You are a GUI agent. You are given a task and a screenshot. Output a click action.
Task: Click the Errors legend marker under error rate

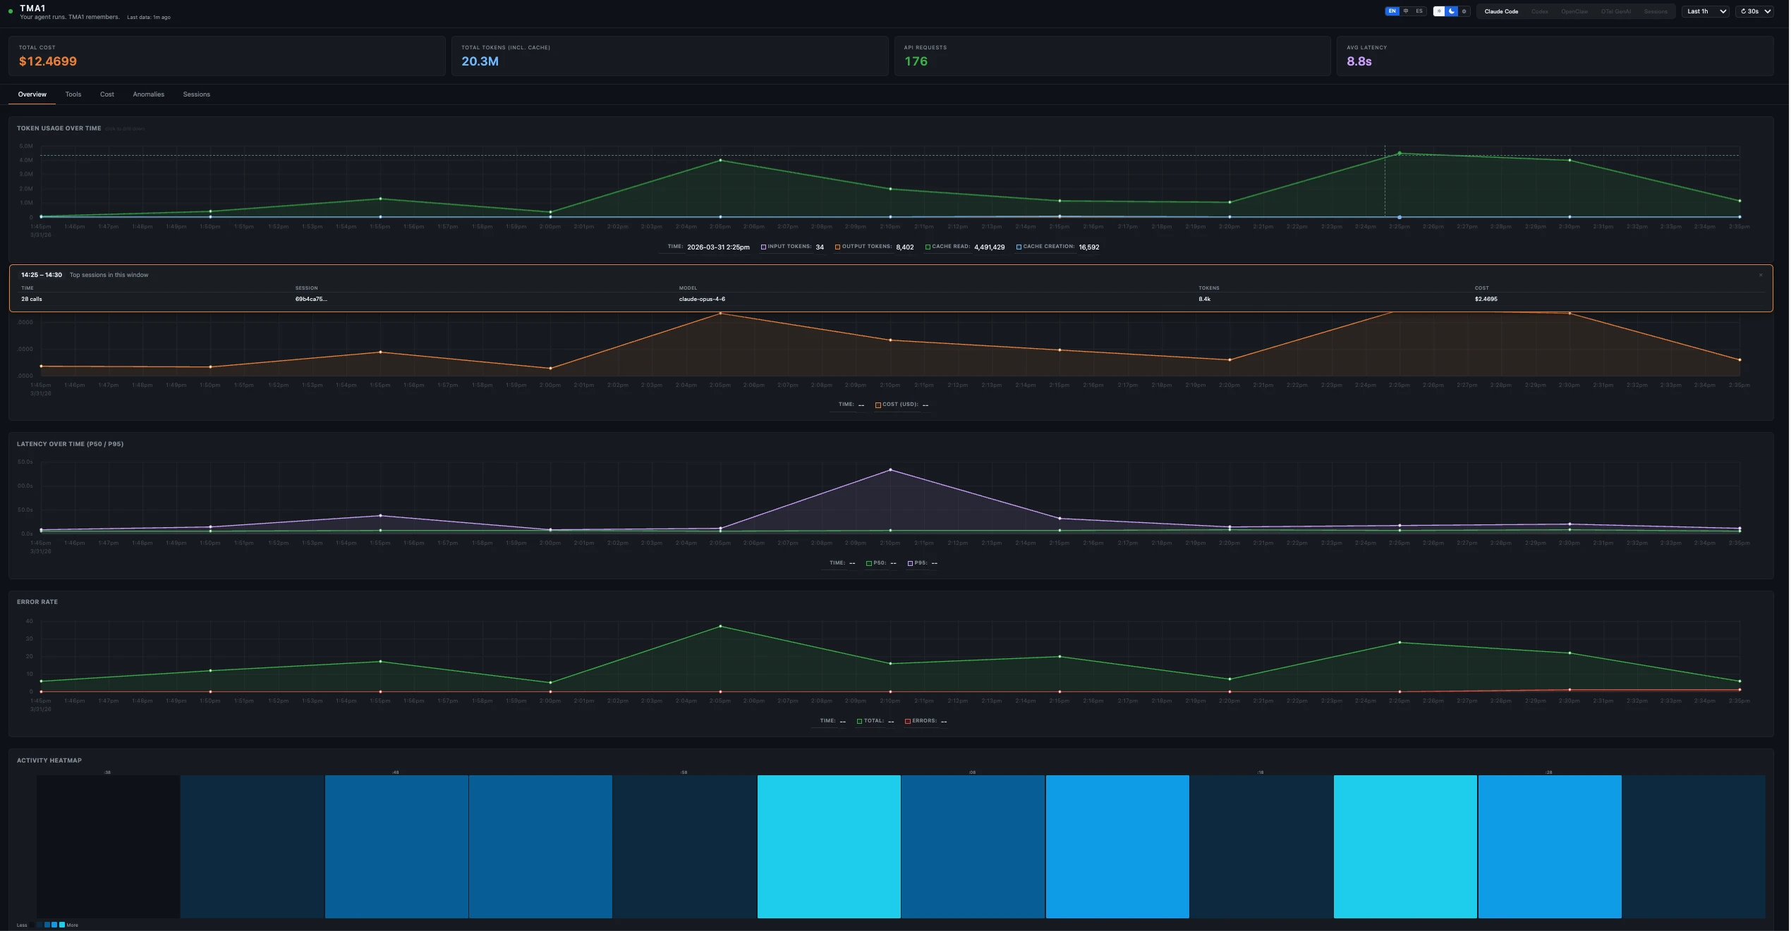(907, 721)
